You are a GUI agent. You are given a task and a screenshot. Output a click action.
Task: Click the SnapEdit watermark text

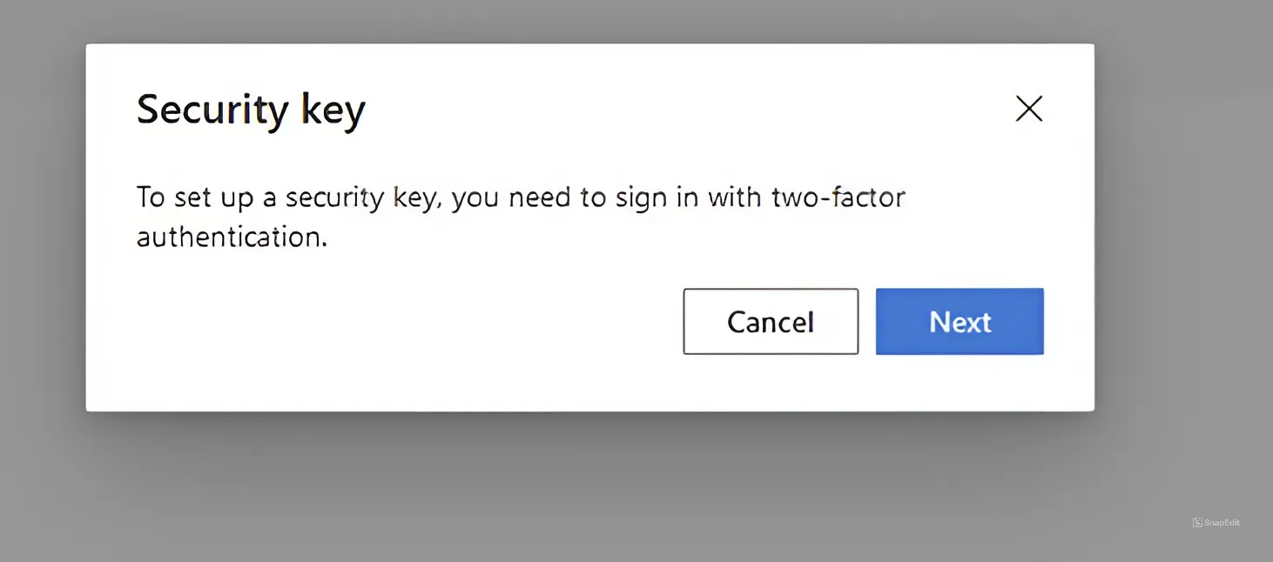click(1222, 523)
